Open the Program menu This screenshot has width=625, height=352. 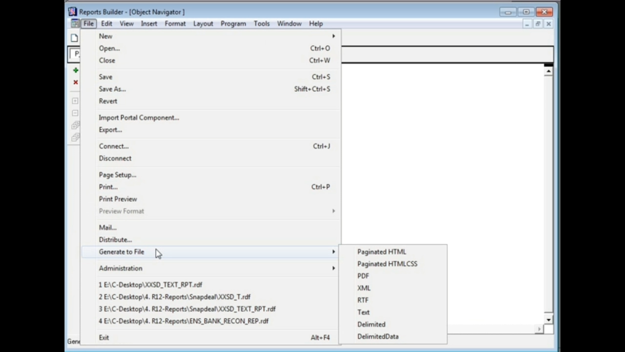point(233,23)
